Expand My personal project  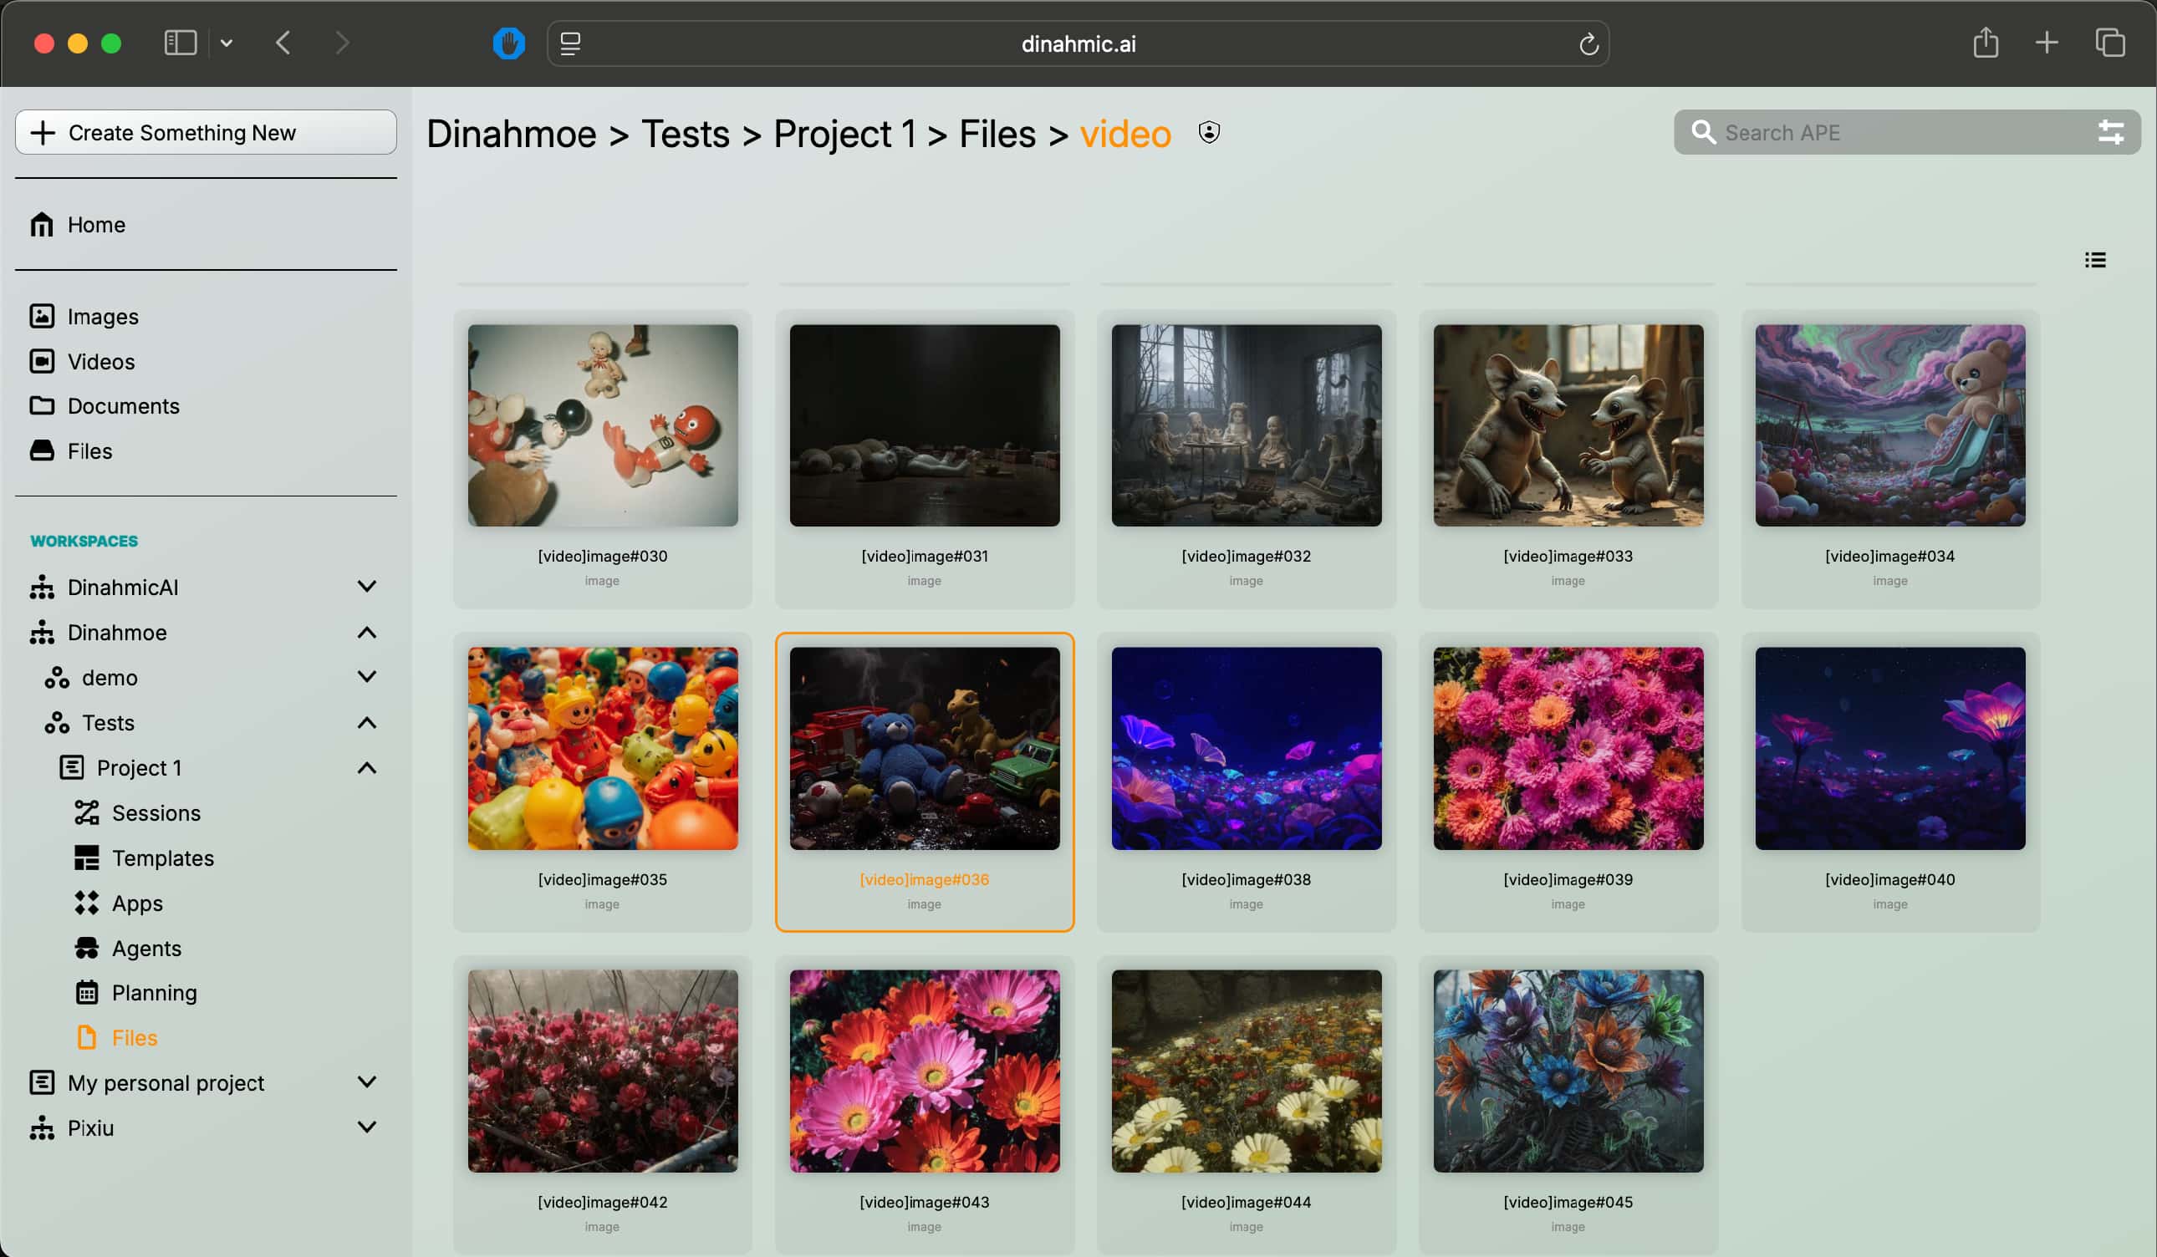[366, 1082]
